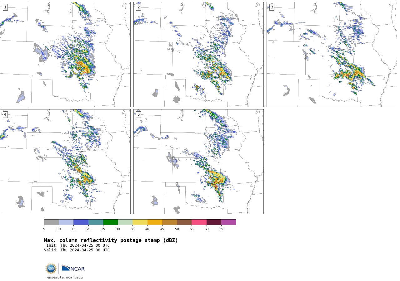Select the gray 5-10 dBZ swatch

[51, 222]
